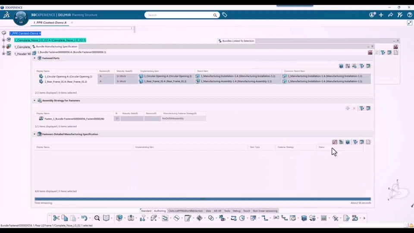Open the tag icon beside search bar
This screenshot has height=233, width=414.
click(x=225, y=15)
